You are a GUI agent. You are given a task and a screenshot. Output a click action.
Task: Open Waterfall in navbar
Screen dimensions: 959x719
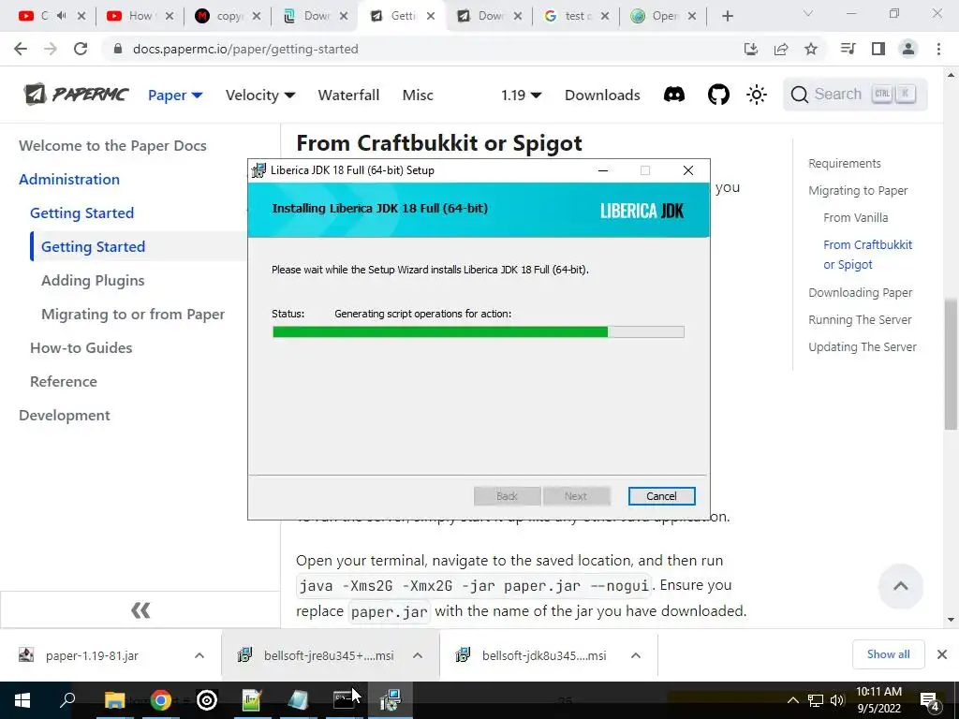pyautogui.click(x=348, y=95)
